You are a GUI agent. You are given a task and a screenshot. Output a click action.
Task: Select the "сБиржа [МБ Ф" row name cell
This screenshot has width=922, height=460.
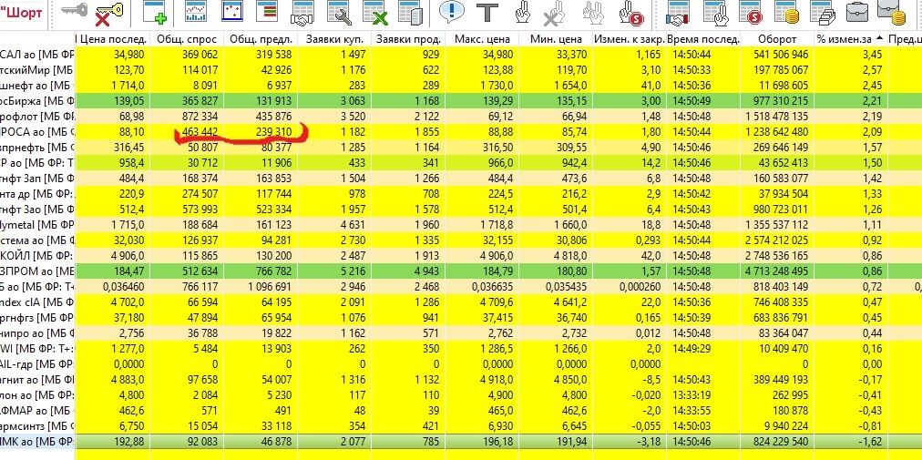pyautogui.click(x=37, y=100)
